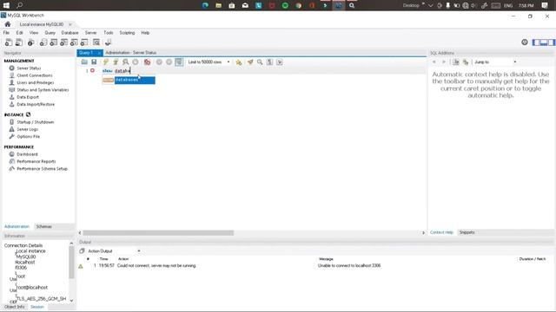Viewport: 556px width, 312px height.
Task: Run EXPLAIN on current statement icon
Action: [125, 62]
